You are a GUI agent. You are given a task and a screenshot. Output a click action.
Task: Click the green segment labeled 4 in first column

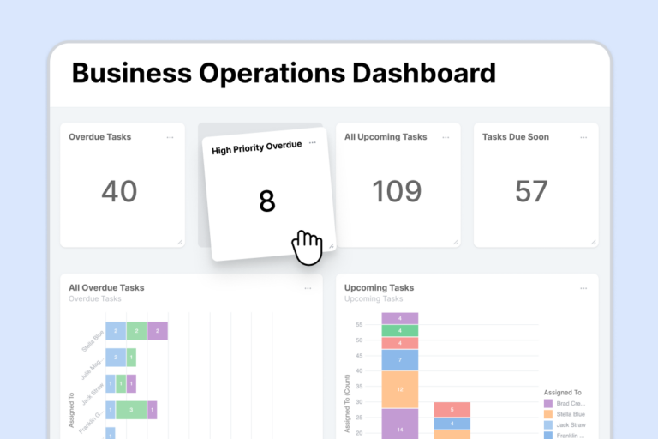(400, 331)
